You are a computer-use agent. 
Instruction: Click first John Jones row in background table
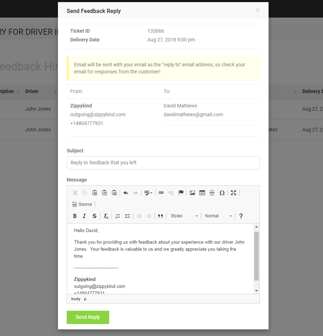click(x=38, y=109)
